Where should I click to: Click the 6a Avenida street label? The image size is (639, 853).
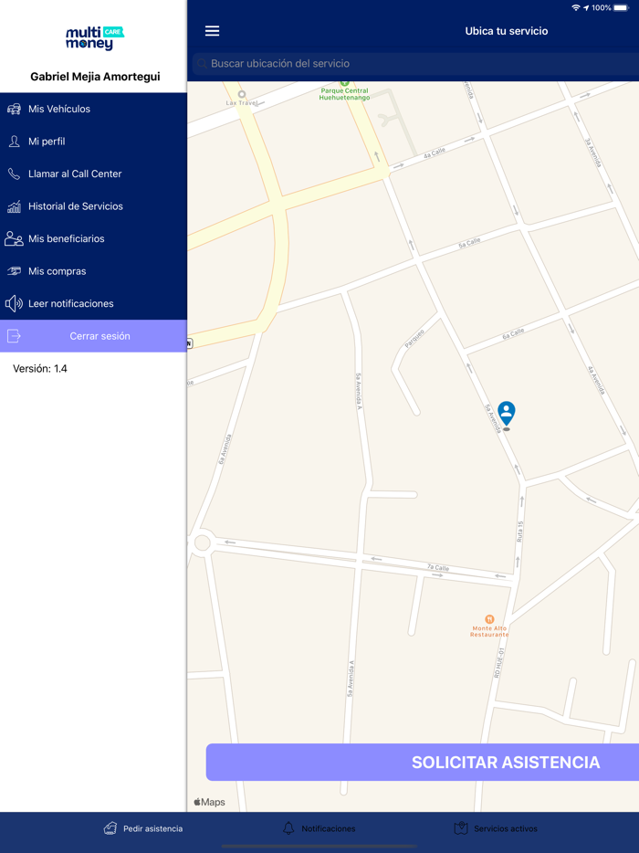point(224,449)
